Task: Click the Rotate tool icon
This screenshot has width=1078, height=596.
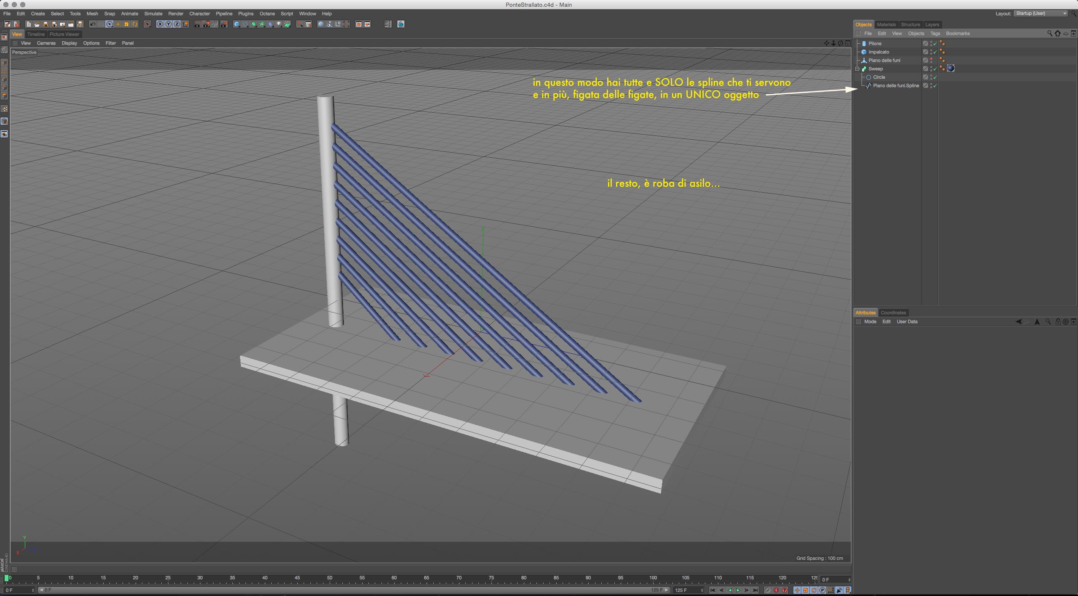Action: pyautogui.click(x=135, y=24)
